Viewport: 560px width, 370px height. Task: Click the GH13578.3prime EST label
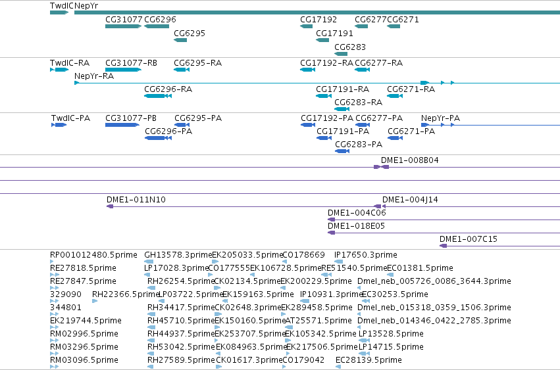[178, 255]
